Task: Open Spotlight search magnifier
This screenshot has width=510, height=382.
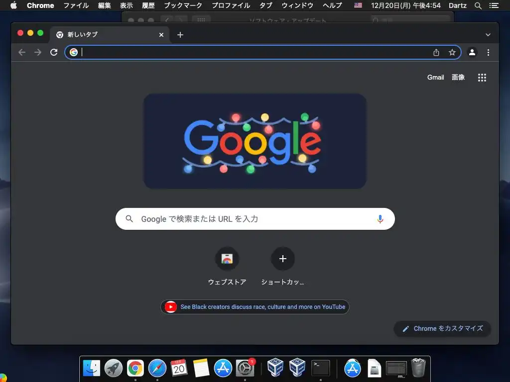Action: click(478, 5)
